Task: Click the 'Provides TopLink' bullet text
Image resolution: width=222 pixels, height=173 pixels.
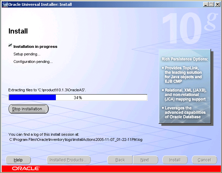Action: (x=183, y=75)
